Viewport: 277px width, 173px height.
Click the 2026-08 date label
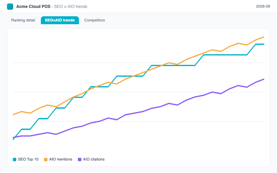(263, 6)
